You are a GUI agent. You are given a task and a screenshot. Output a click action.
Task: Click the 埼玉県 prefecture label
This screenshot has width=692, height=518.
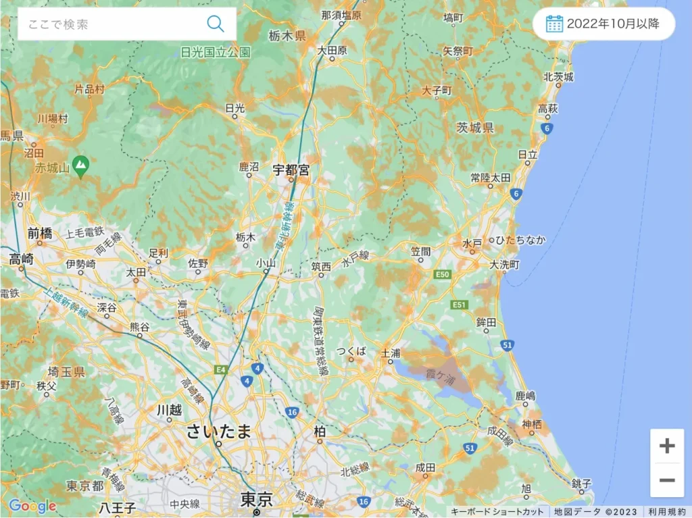66,372
